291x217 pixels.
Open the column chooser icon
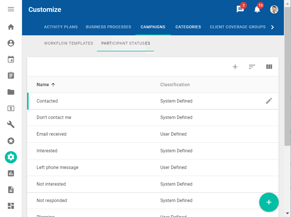(x=269, y=67)
